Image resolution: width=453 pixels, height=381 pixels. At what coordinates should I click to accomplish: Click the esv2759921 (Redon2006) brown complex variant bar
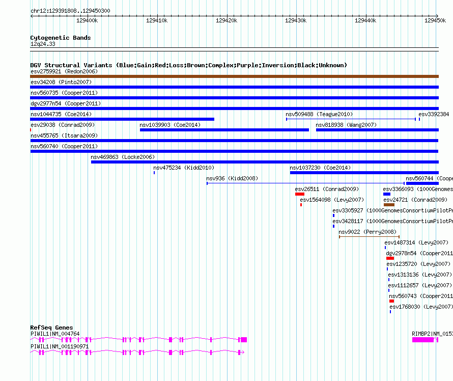[x=234, y=76]
